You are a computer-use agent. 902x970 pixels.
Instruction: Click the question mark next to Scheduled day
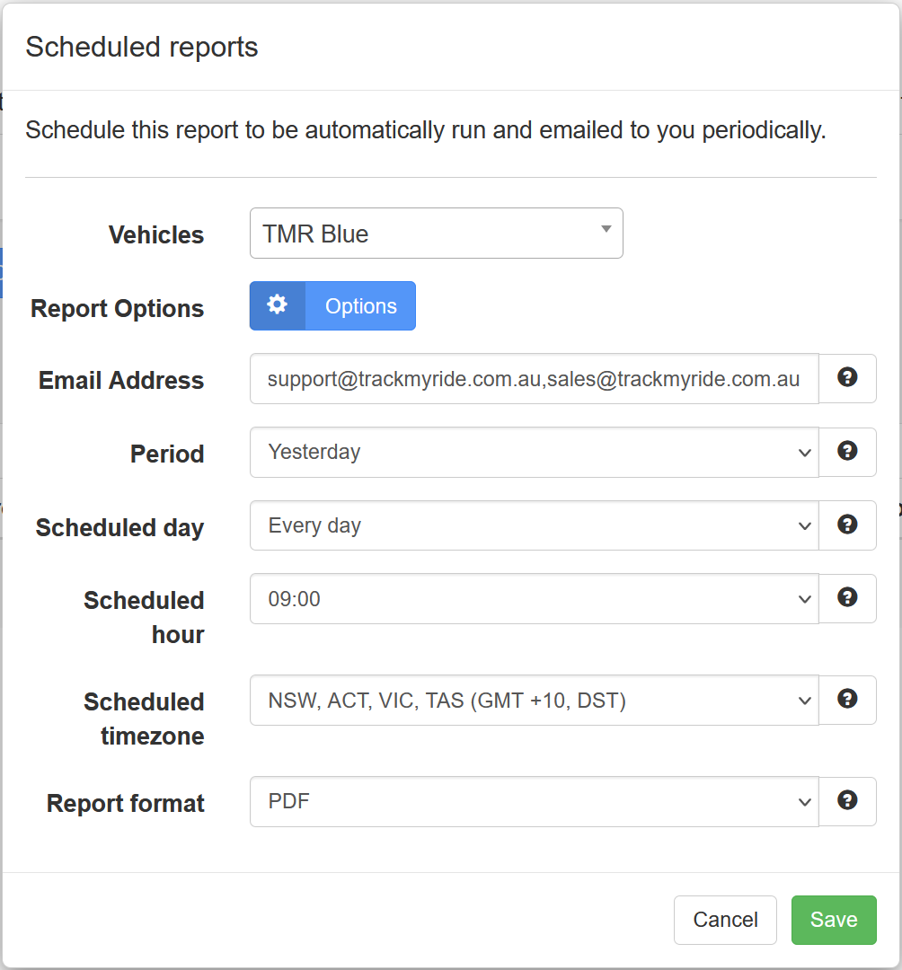(x=847, y=525)
